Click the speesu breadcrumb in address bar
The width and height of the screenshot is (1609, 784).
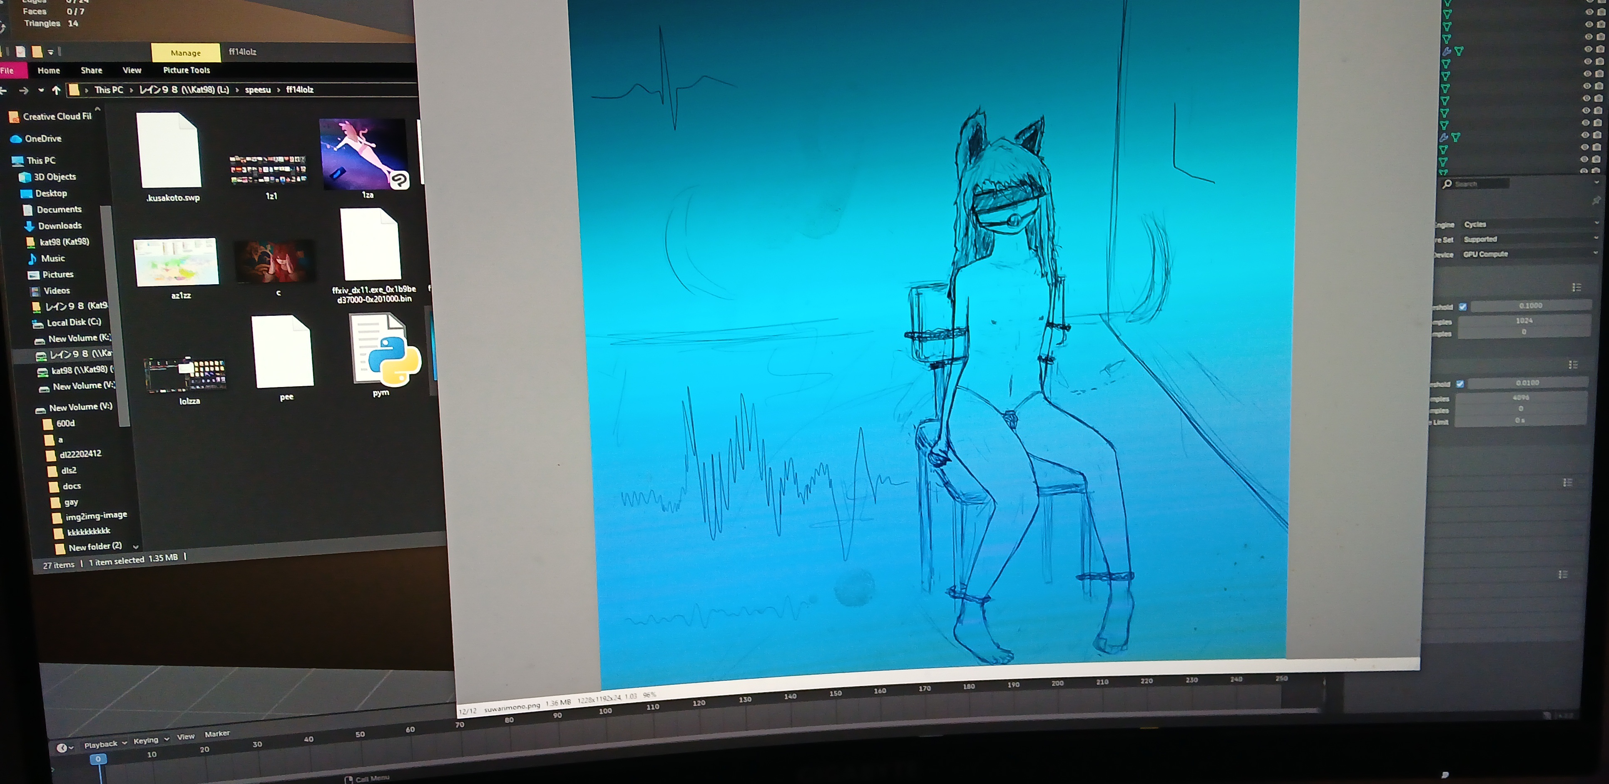click(x=257, y=90)
